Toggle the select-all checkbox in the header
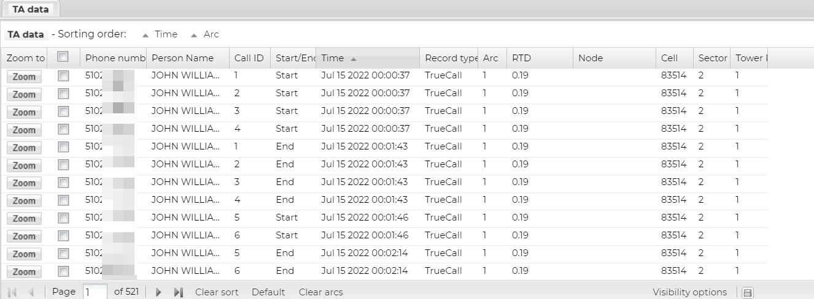The height and width of the screenshot is (299, 814). coord(62,57)
